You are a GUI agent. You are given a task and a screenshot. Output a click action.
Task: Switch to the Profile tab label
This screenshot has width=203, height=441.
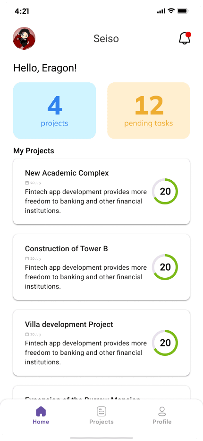[x=162, y=422]
